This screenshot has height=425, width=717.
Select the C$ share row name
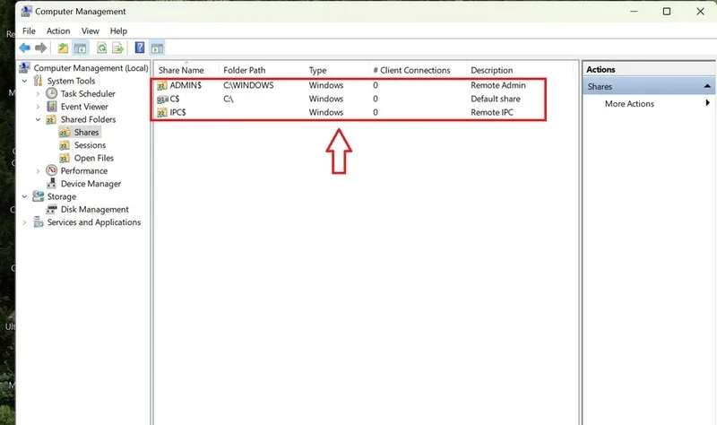pos(175,99)
